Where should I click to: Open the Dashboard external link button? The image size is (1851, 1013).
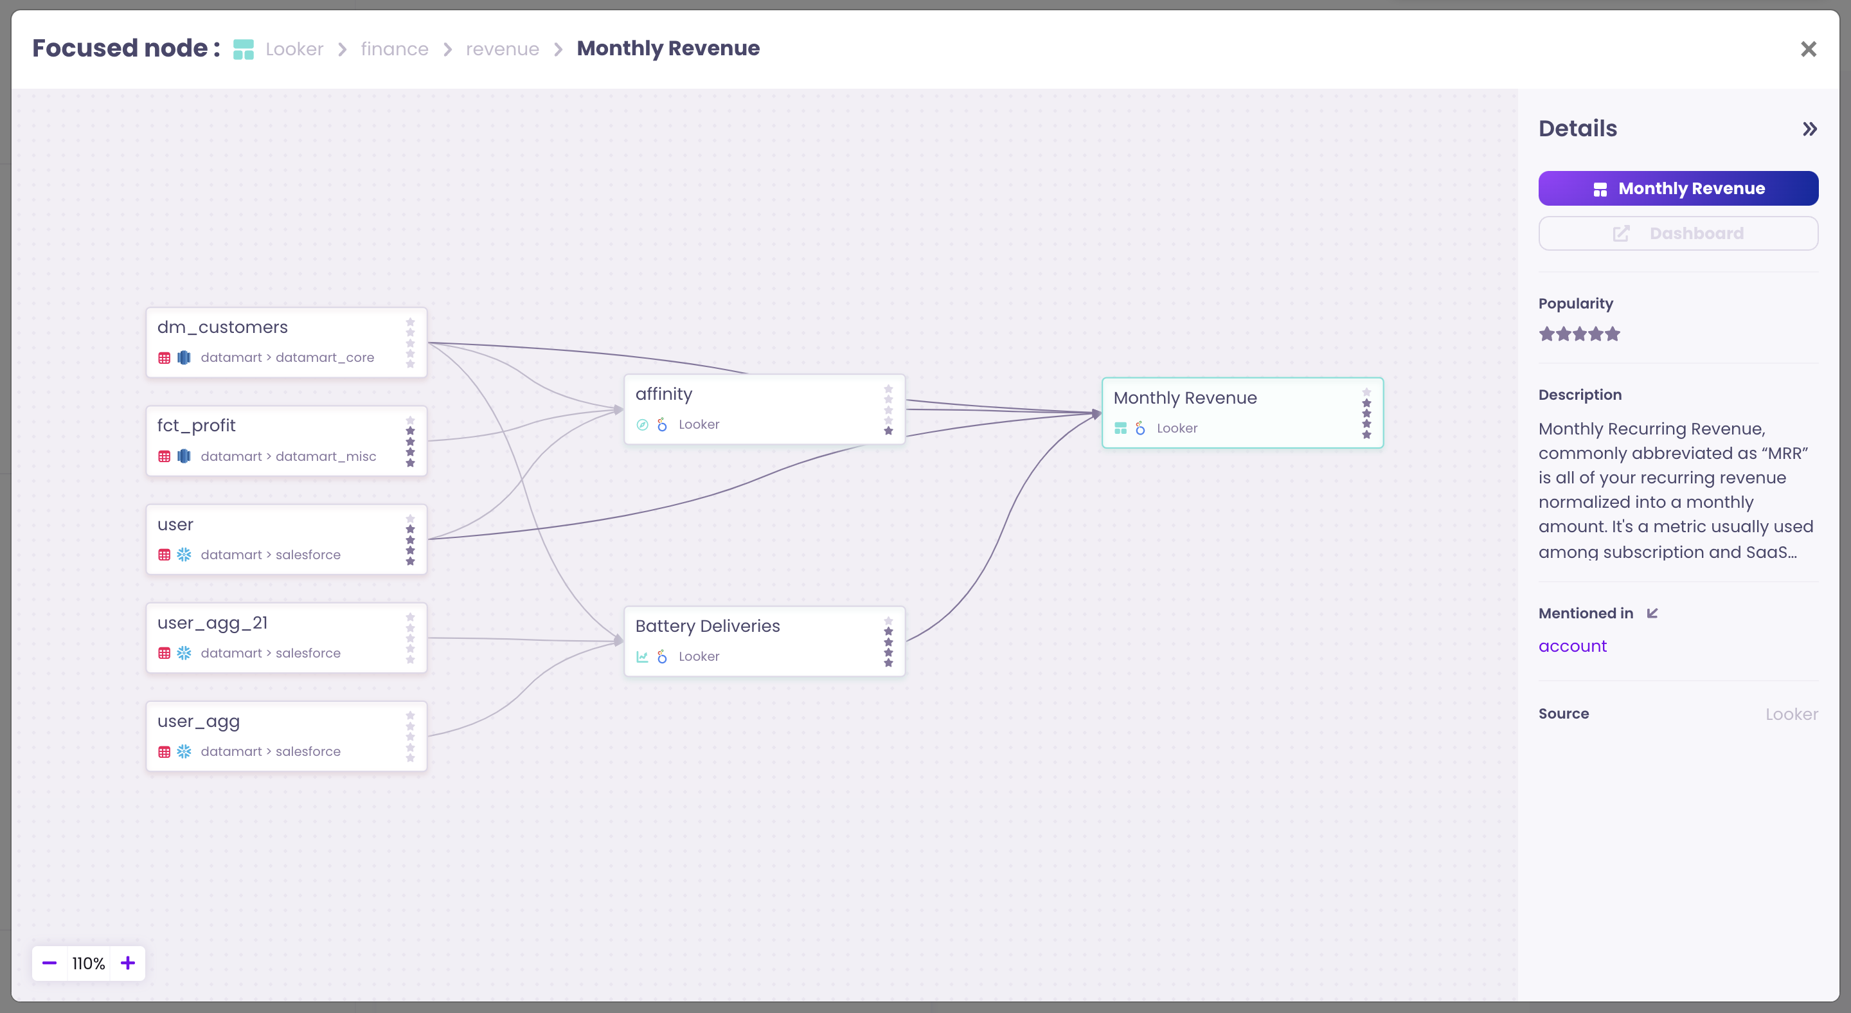point(1678,233)
